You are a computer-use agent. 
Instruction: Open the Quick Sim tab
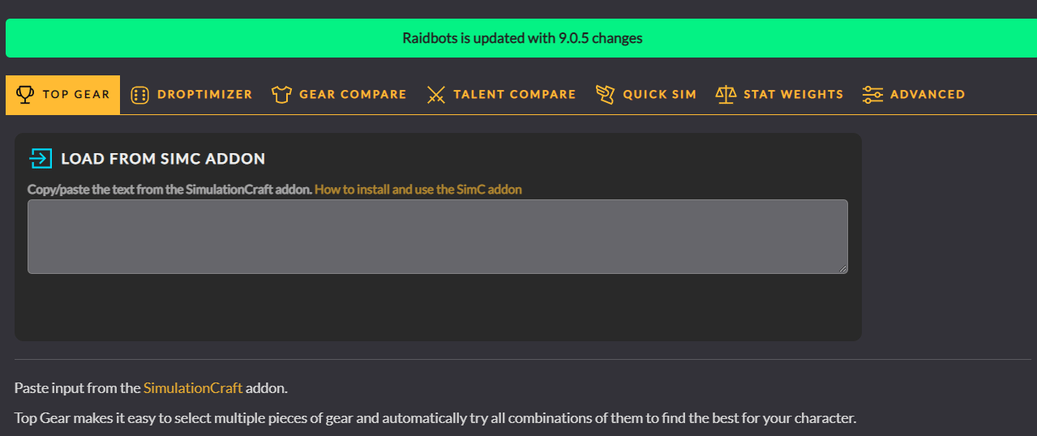(x=659, y=95)
